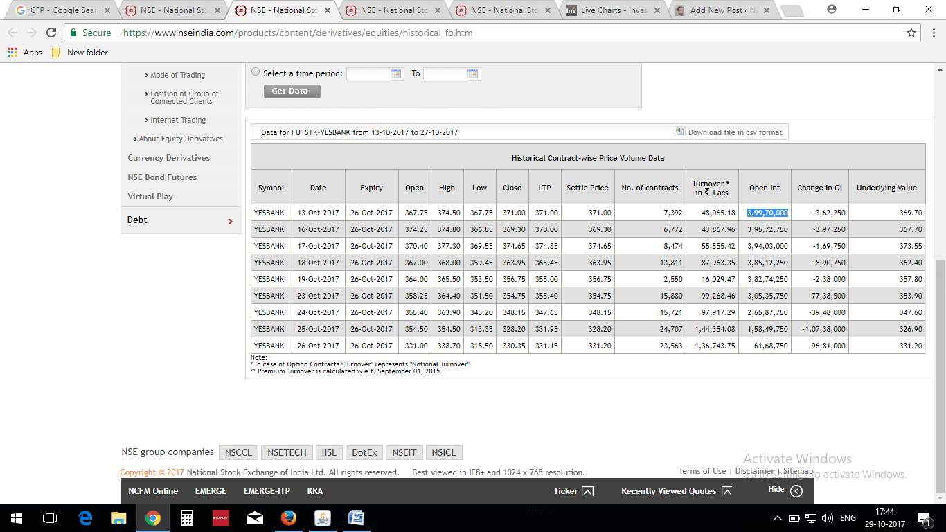Click NSCCL group company button
This screenshot has height=532, width=946.
[x=238, y=452]
